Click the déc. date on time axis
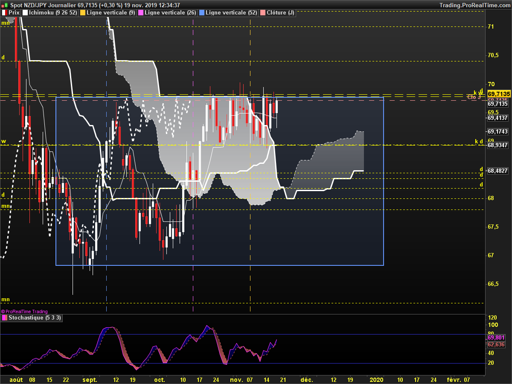 coord(306,379)
